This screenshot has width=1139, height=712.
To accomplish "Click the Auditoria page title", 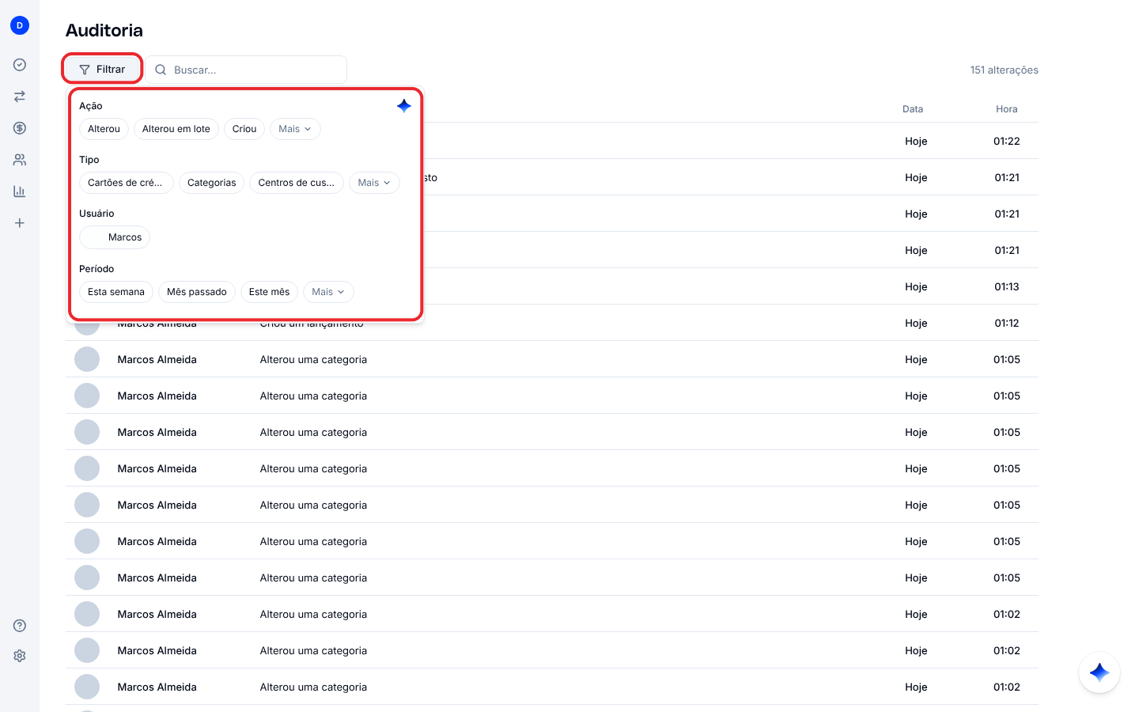I will click(104, 30).
